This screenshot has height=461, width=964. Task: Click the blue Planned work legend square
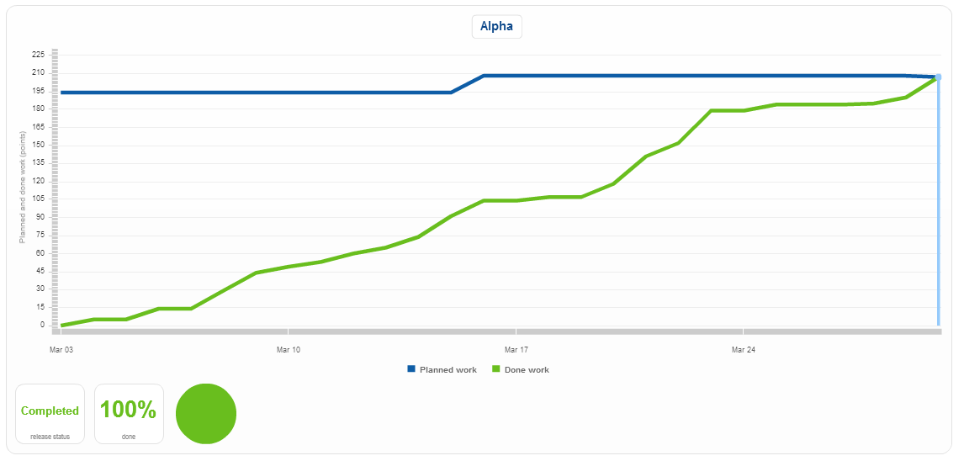coord(411,368)
